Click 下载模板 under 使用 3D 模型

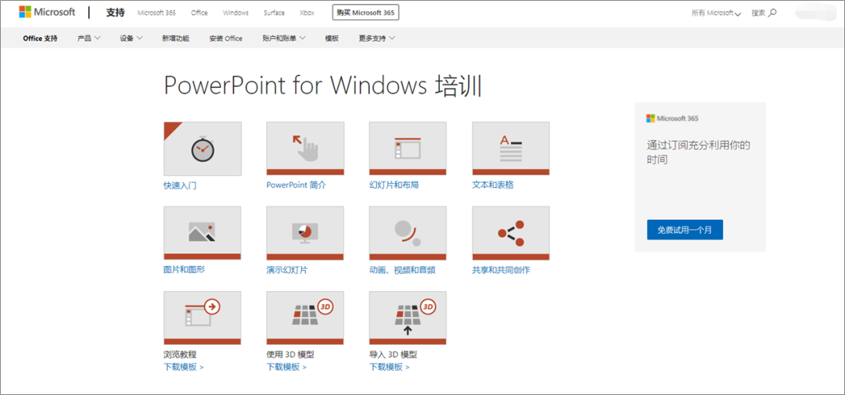pyautogui.click(x=286, y=367)
